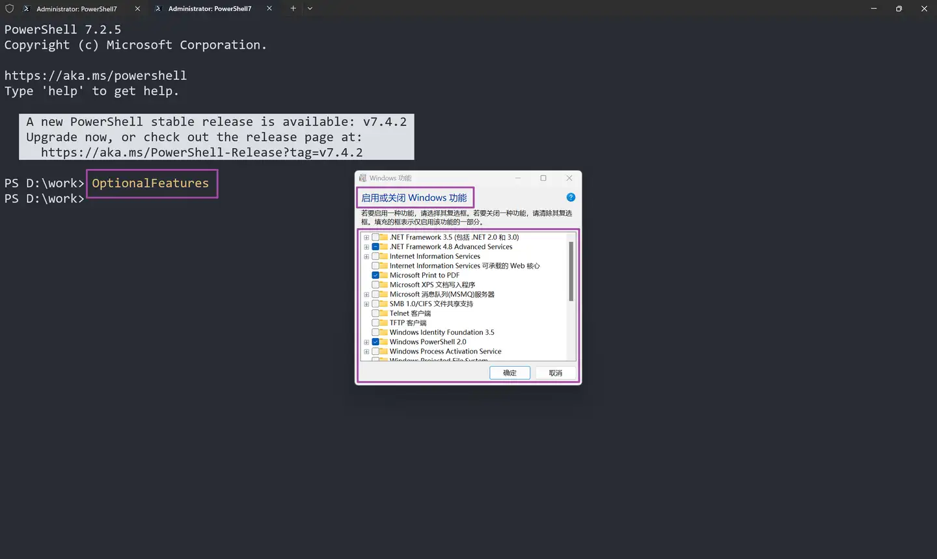This screenshot has width=937, height=559.
Task: Check the plain Internet Information Services checkbox
Action: (375, 256)
